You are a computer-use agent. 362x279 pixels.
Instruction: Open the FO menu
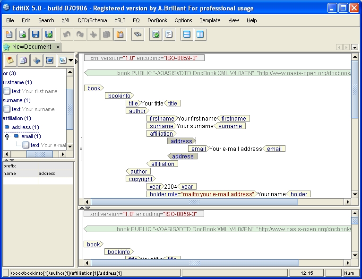tap(136, 20)
